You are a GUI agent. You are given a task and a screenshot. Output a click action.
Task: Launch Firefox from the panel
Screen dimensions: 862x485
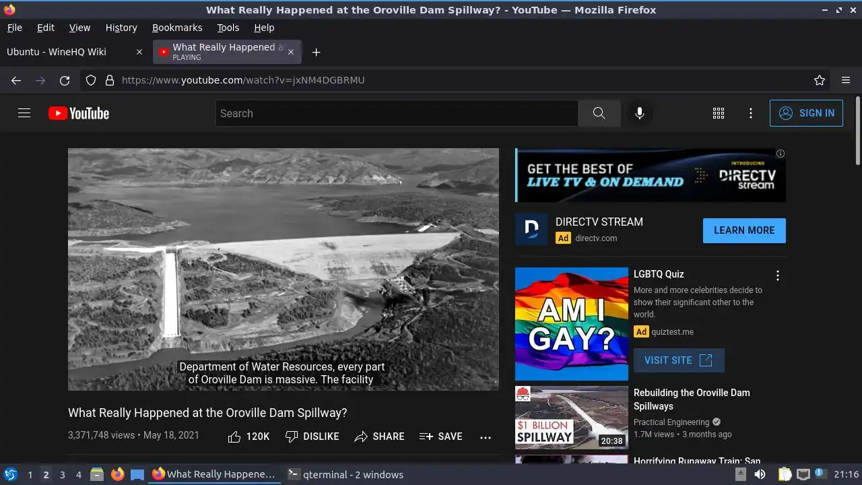click(117, 474)
